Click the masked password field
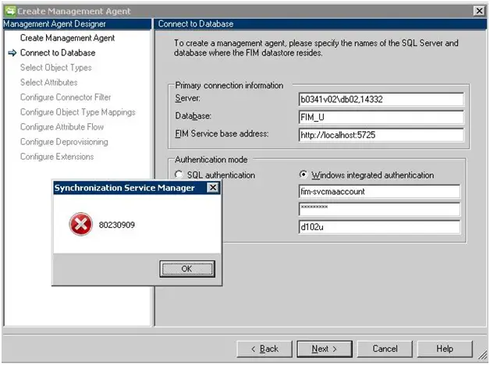This screenshot has width=490, height=365. click(379, 209)
